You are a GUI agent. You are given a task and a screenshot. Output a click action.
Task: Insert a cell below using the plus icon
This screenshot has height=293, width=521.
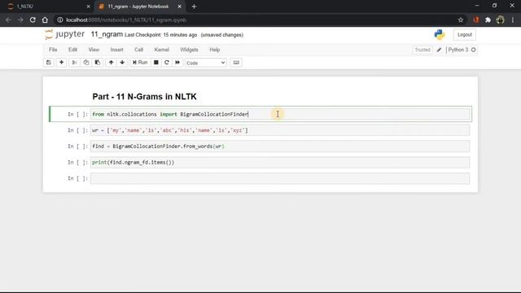click(x=62, y=63)
